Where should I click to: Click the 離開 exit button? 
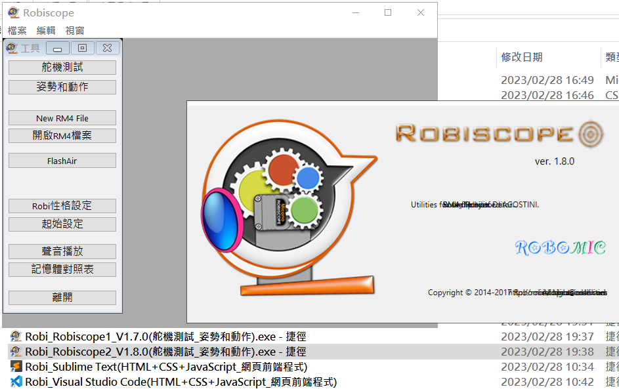click(x=62, y=297)
